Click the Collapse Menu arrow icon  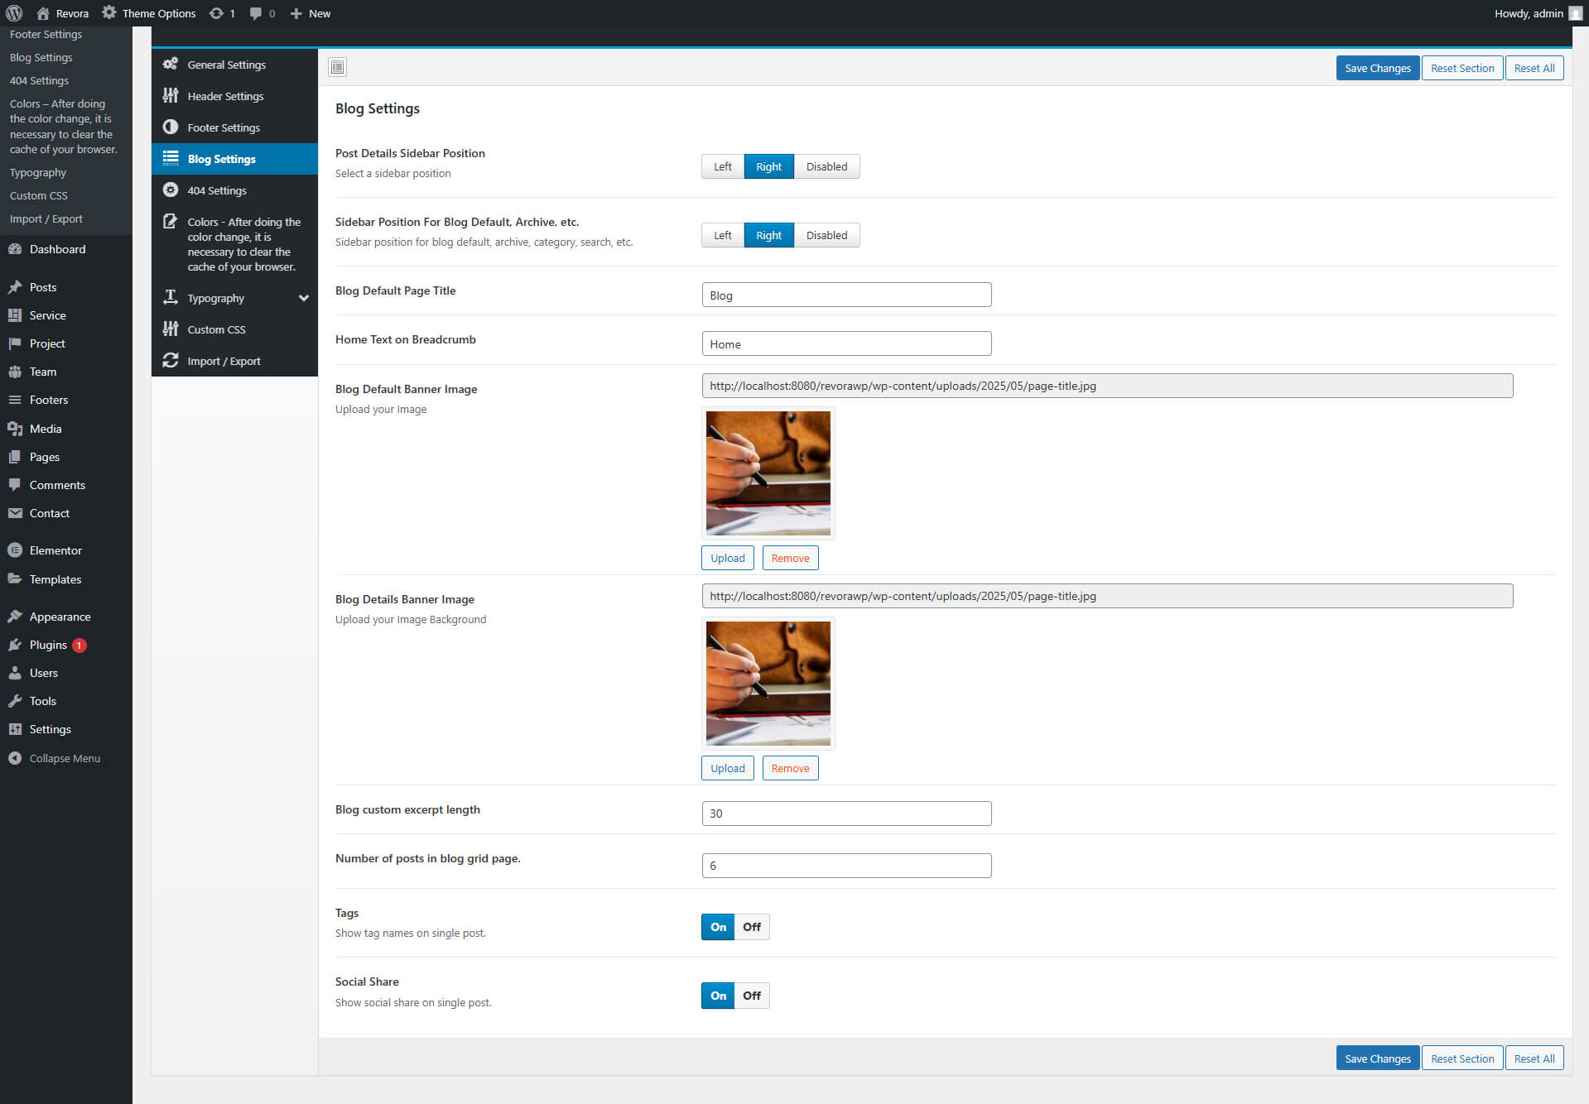pyautogui.click(x=15, y=758)
